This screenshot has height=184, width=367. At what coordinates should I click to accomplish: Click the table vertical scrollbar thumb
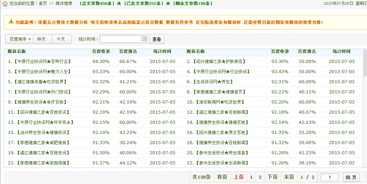coord(365,63)
